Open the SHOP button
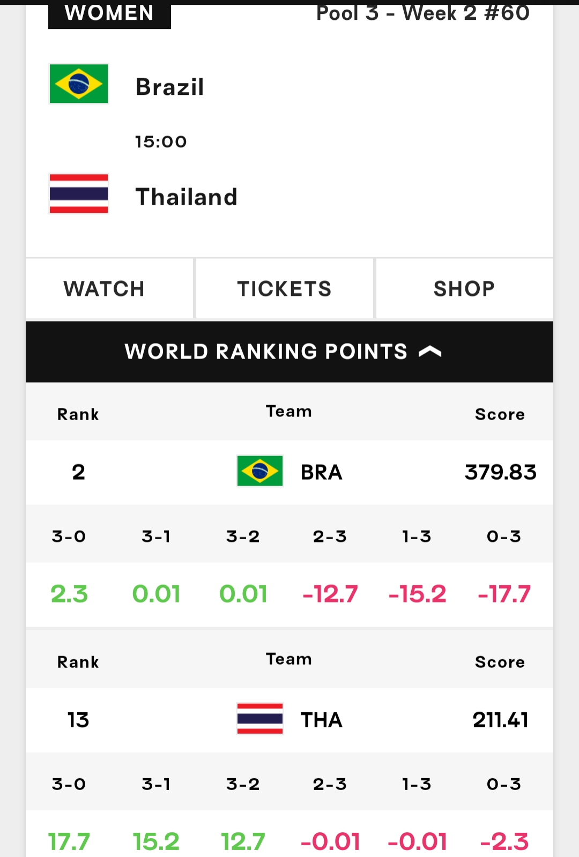The width and height of the screenshot is (579, 857). [464, 289]
